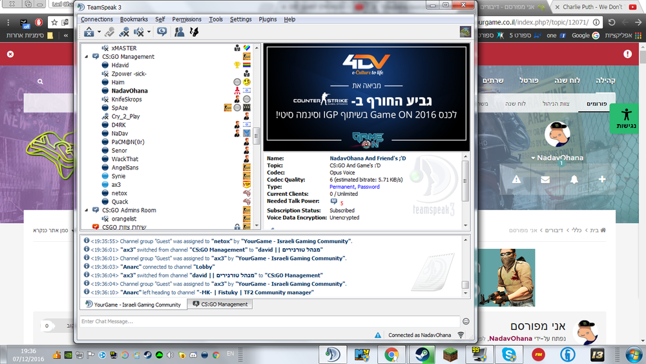The image size is (646, 364).
Task: Open the Permissions menu
Action: pyautogui.click(x=187, y=19)
